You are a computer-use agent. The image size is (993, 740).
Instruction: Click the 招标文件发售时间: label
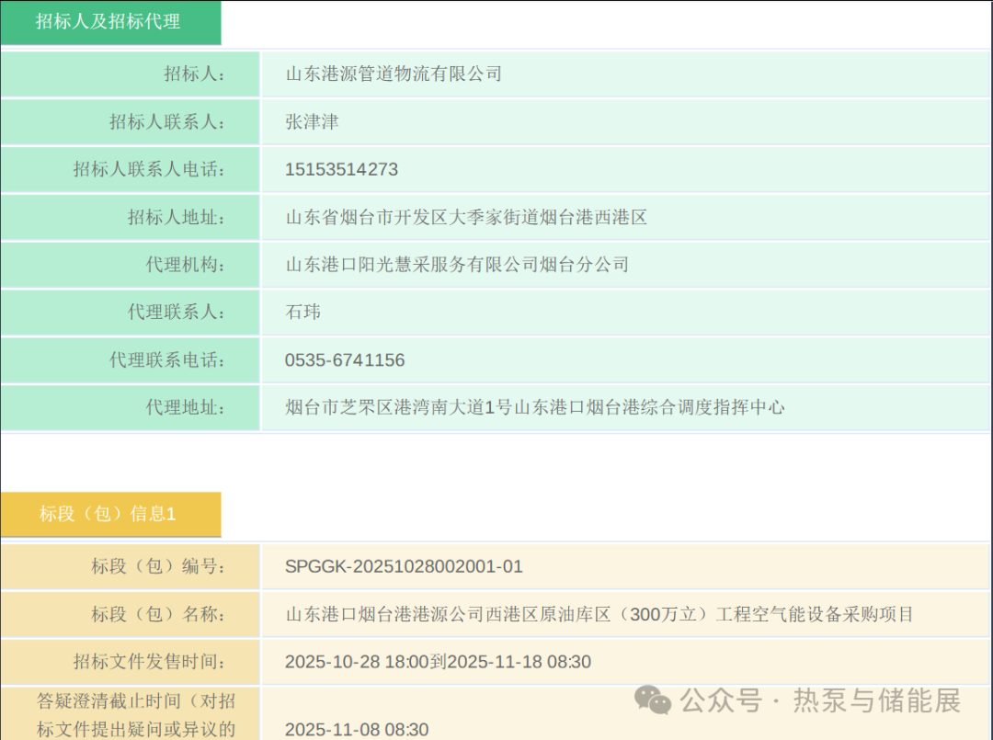149,662
